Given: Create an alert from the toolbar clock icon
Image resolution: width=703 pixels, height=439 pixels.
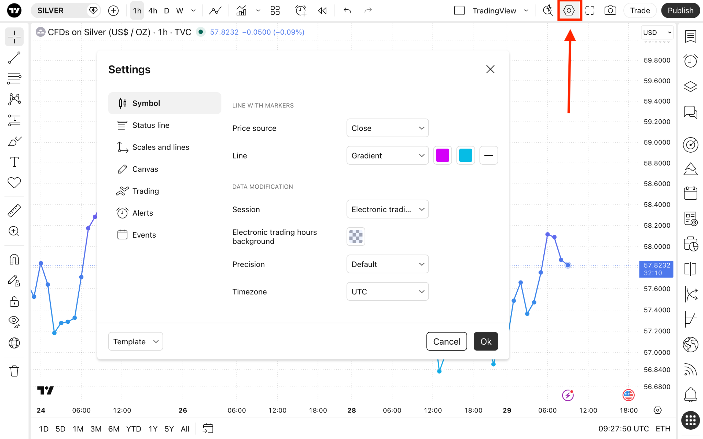Looking at the screenshot, I should [301, 11].
